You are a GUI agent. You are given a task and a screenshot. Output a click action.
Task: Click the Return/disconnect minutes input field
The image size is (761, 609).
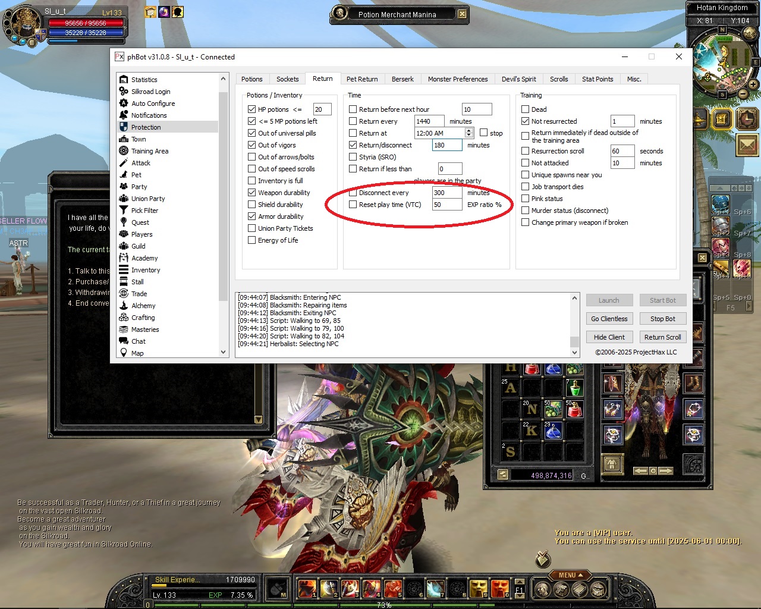pyautogui.click(x=447, y=145)
